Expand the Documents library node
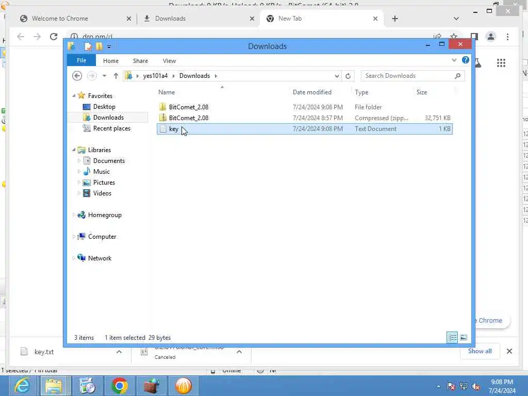This screenshot has width=528, height=396. point(79,161)
